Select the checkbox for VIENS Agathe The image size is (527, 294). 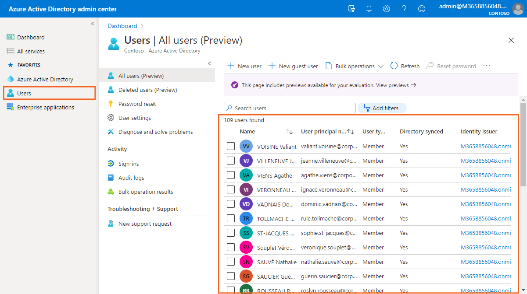(x=231, y=175)
